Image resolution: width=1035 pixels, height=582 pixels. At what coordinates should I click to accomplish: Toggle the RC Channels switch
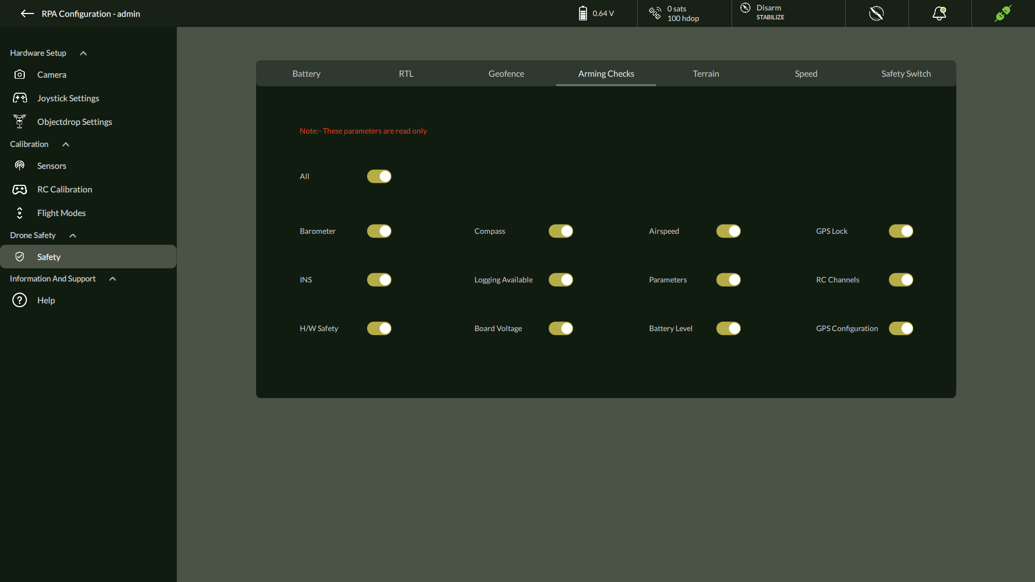901,280
